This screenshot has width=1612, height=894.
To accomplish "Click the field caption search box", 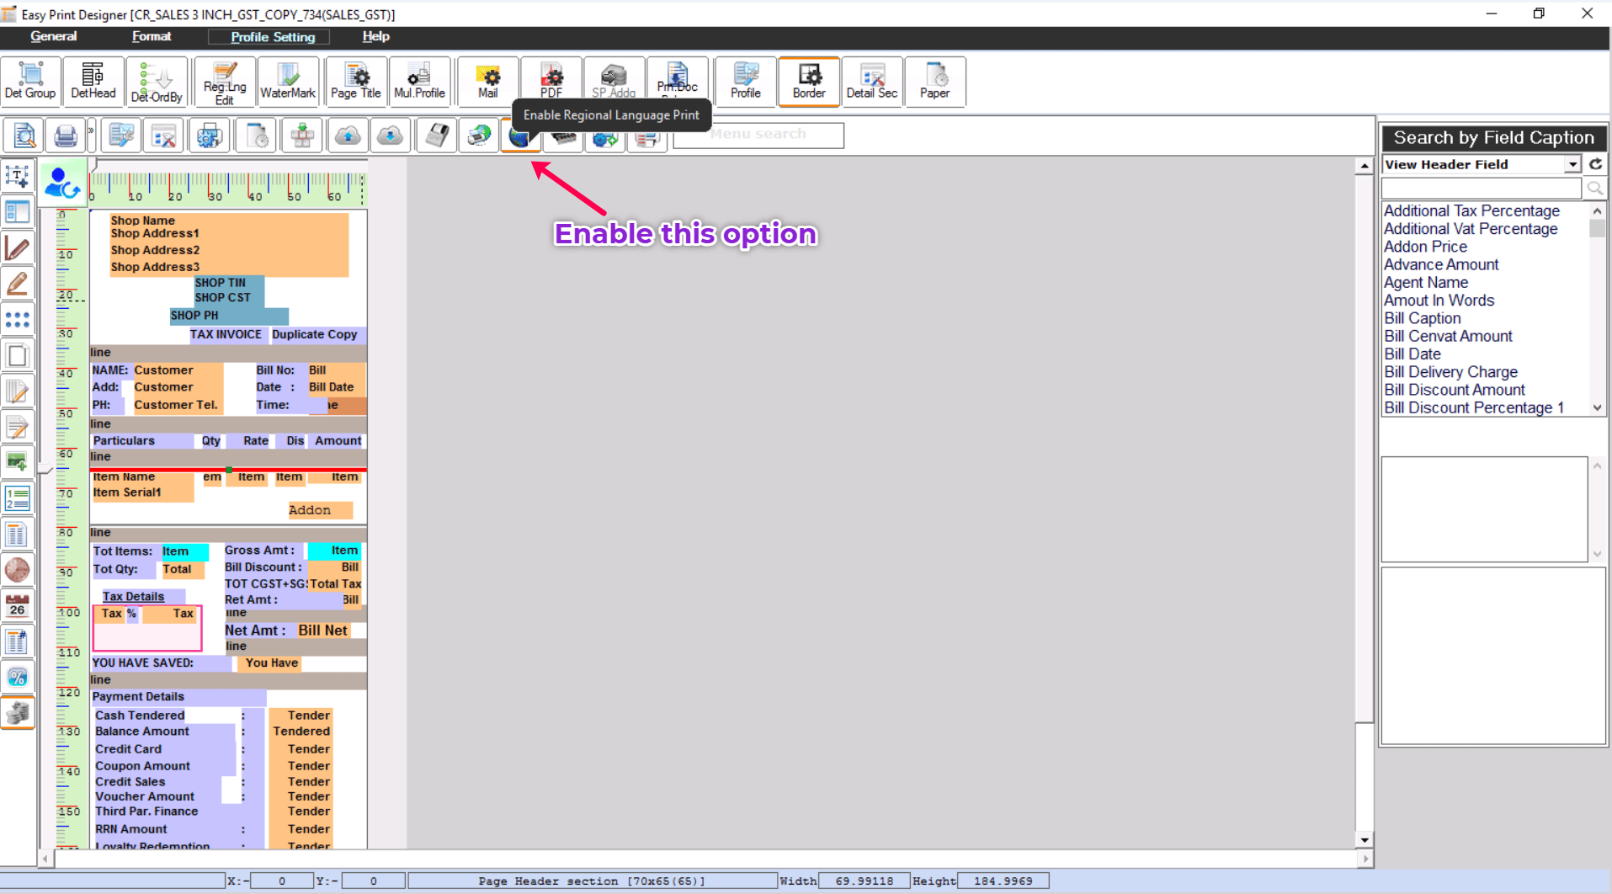I will coord(1482,188).
